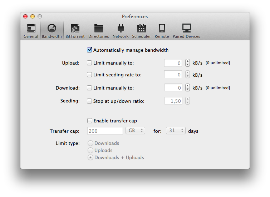Enable Download Limit manually to checkbox
270x197 pixels.
89,88
